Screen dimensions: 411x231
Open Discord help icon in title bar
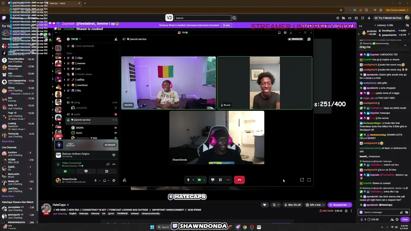pos(285,32)
